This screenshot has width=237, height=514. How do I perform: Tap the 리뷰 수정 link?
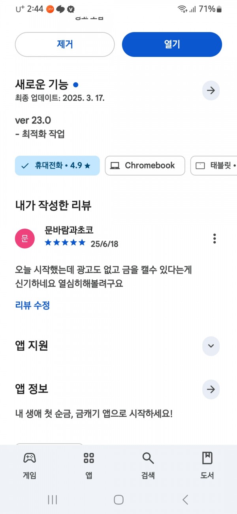tap(32, 305)
